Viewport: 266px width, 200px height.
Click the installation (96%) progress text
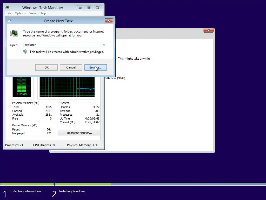115,78
